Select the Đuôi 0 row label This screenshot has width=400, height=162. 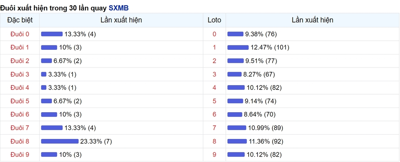[20, 34]
